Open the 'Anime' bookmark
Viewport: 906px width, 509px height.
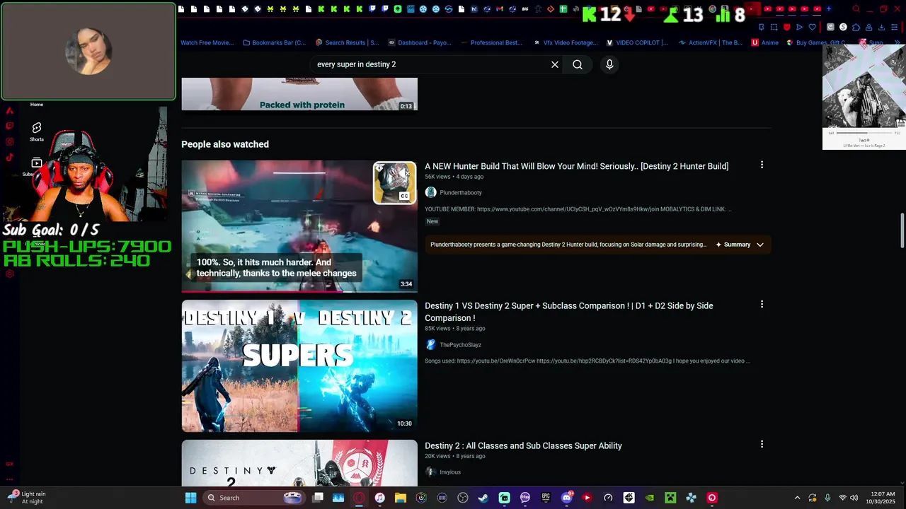tap(764, 42)
